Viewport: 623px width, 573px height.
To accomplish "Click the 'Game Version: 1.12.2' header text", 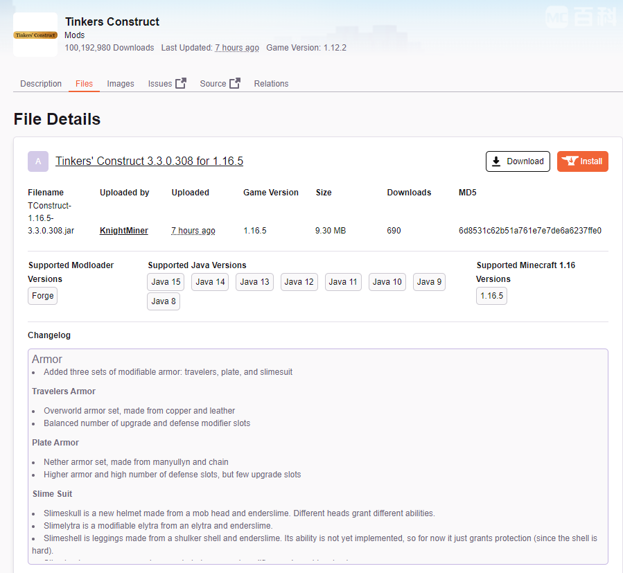I will [x=306, y=48].
